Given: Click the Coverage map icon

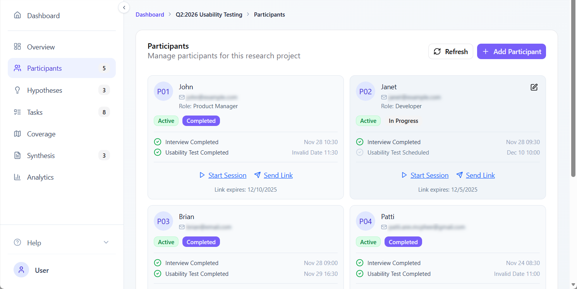Looking at the screenshot, I should [17, 134].
